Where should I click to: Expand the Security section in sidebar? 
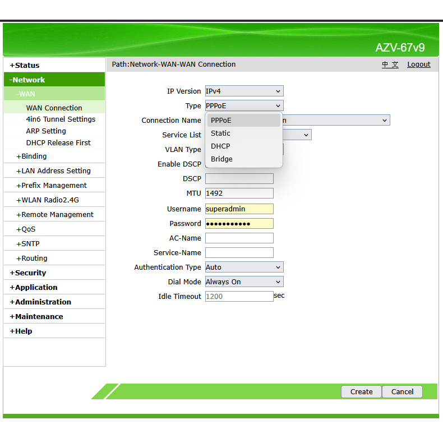point(28,273)
